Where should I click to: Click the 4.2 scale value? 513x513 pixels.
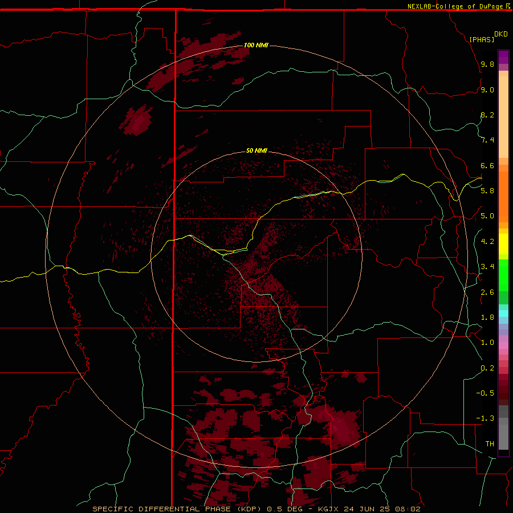click(x=487, y=242)
